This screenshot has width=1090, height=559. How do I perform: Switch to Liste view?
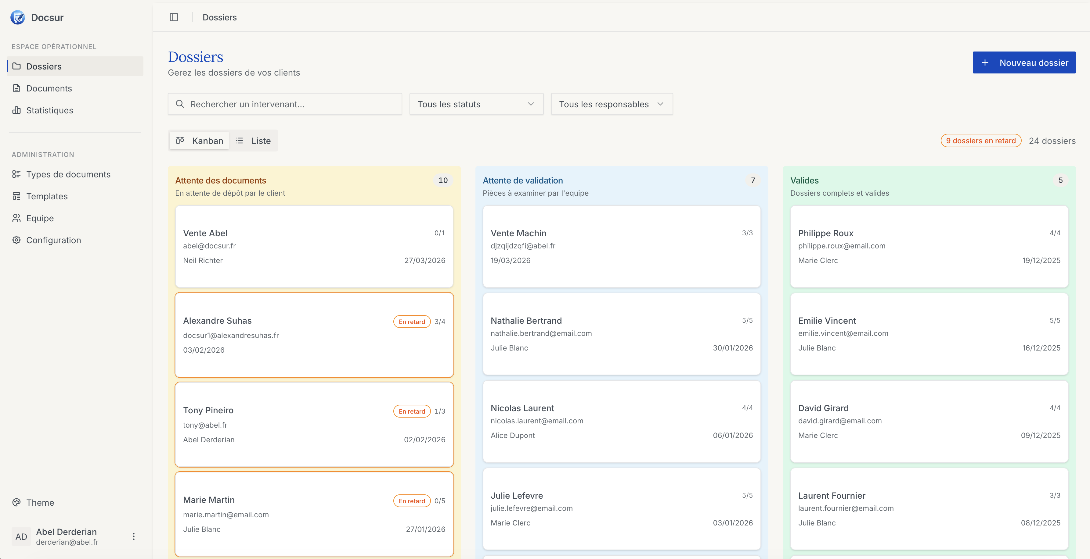[253, 141]
